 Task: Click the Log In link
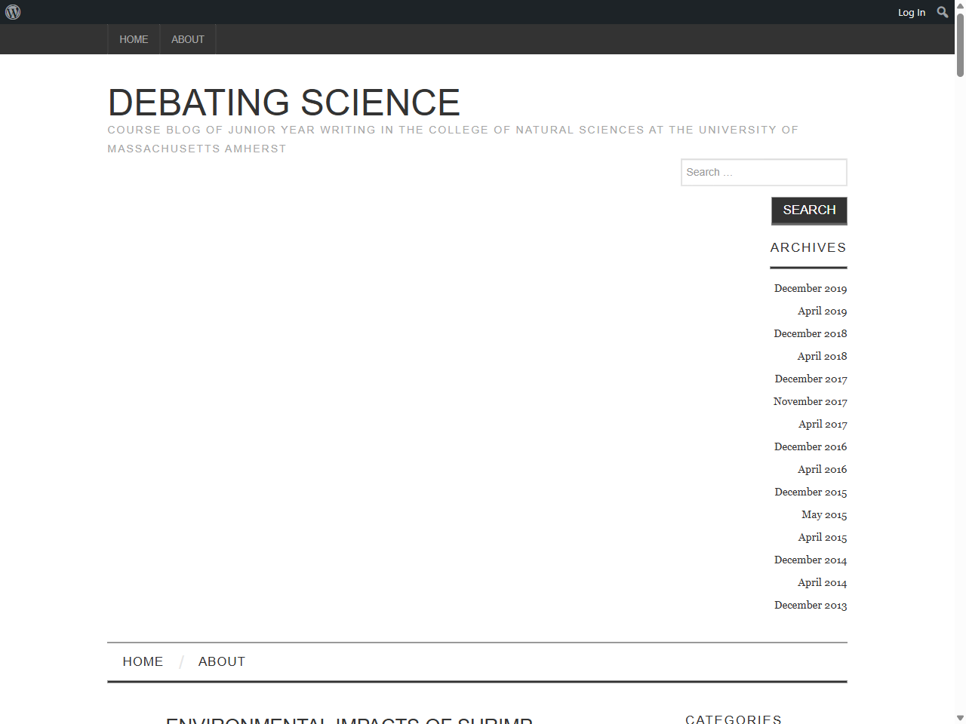[x=911, y=12]
